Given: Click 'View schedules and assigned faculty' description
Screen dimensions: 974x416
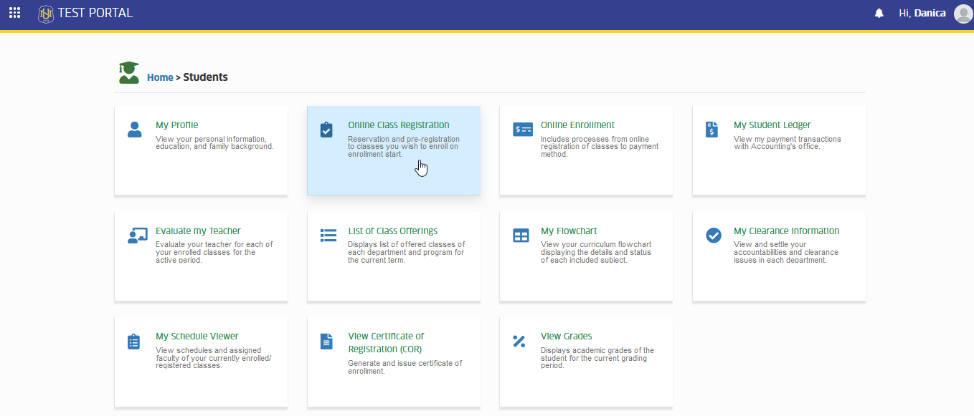Looking at the screenshot, I should [x=214, y=358].
